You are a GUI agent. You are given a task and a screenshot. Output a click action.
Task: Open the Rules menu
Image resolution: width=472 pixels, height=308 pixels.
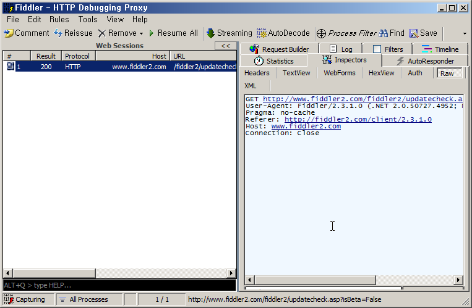pyautogui.click(x=59, y=20)
